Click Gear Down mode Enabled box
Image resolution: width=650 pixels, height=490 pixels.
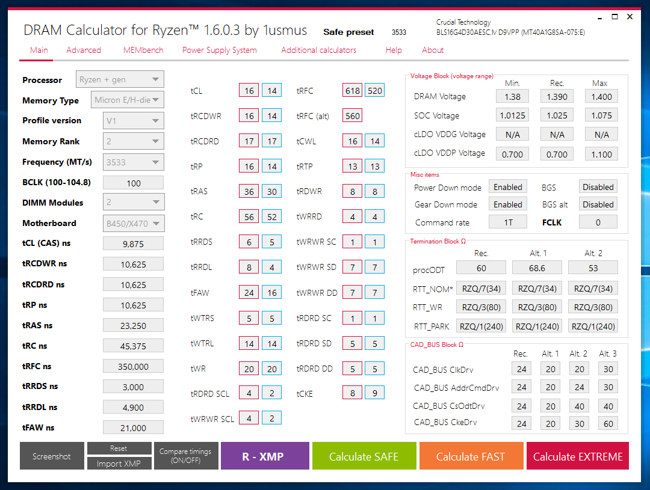coord(508,204)
